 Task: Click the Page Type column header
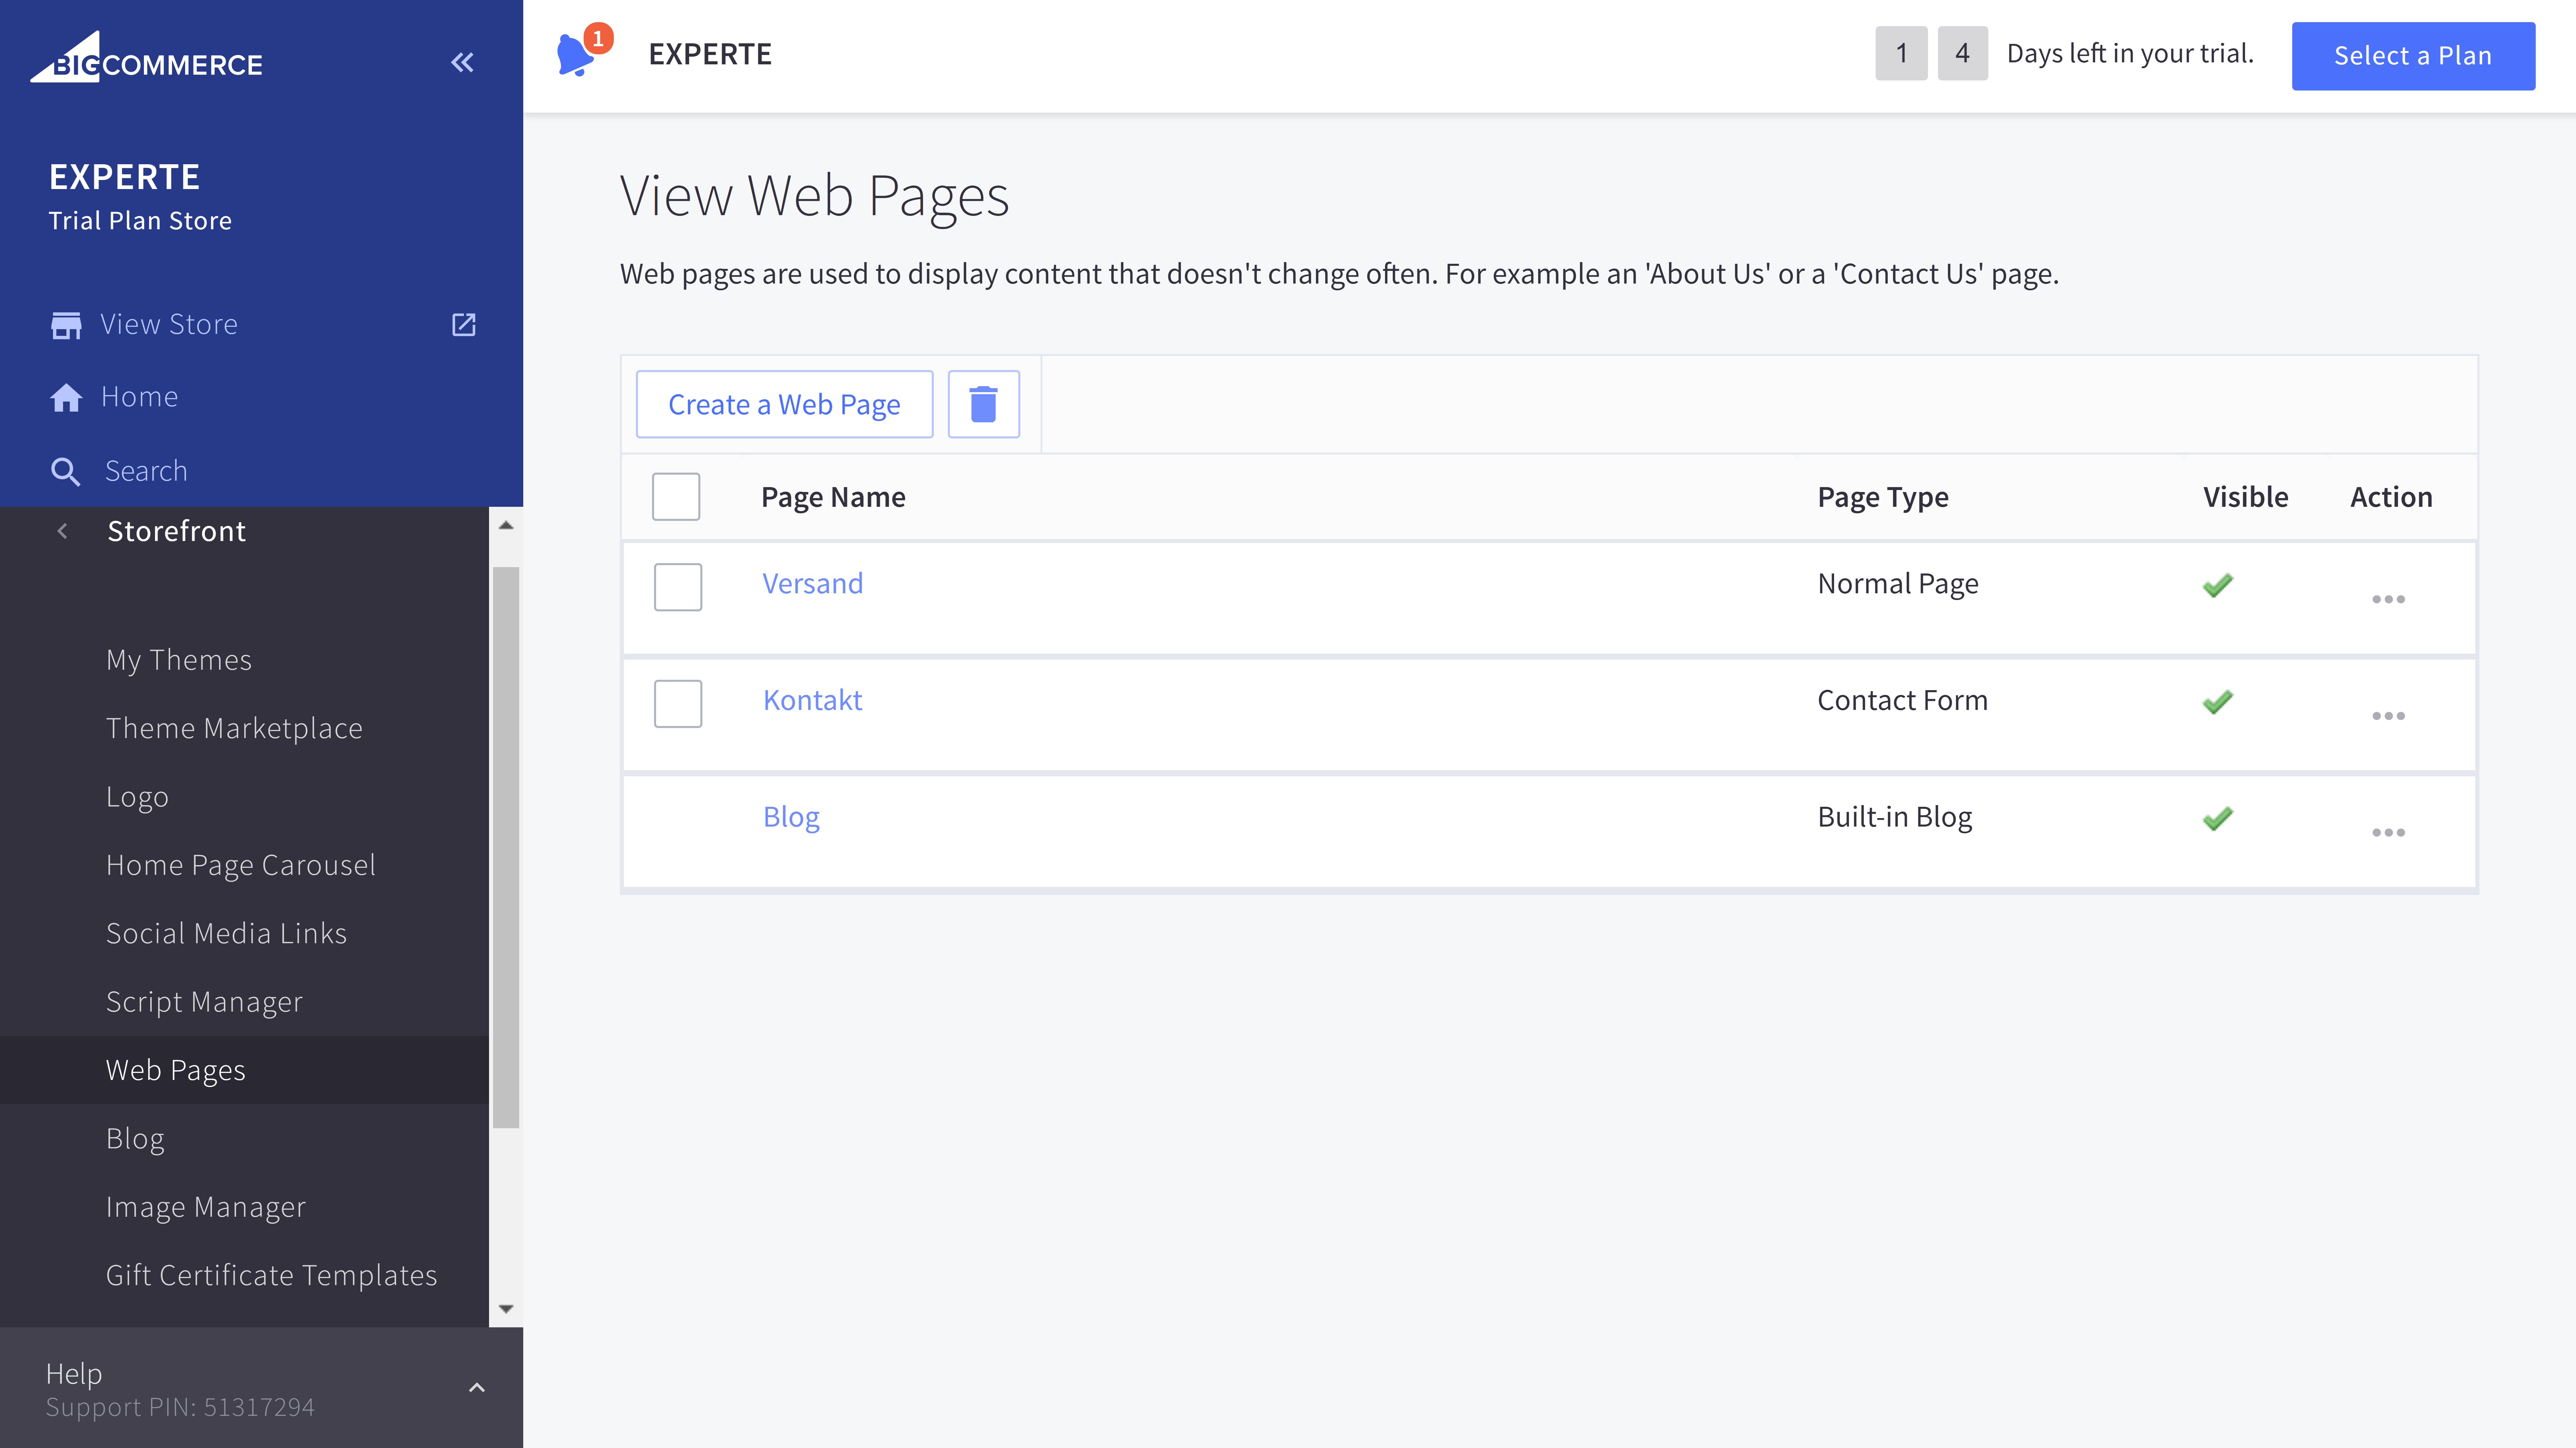[1883, 498]
